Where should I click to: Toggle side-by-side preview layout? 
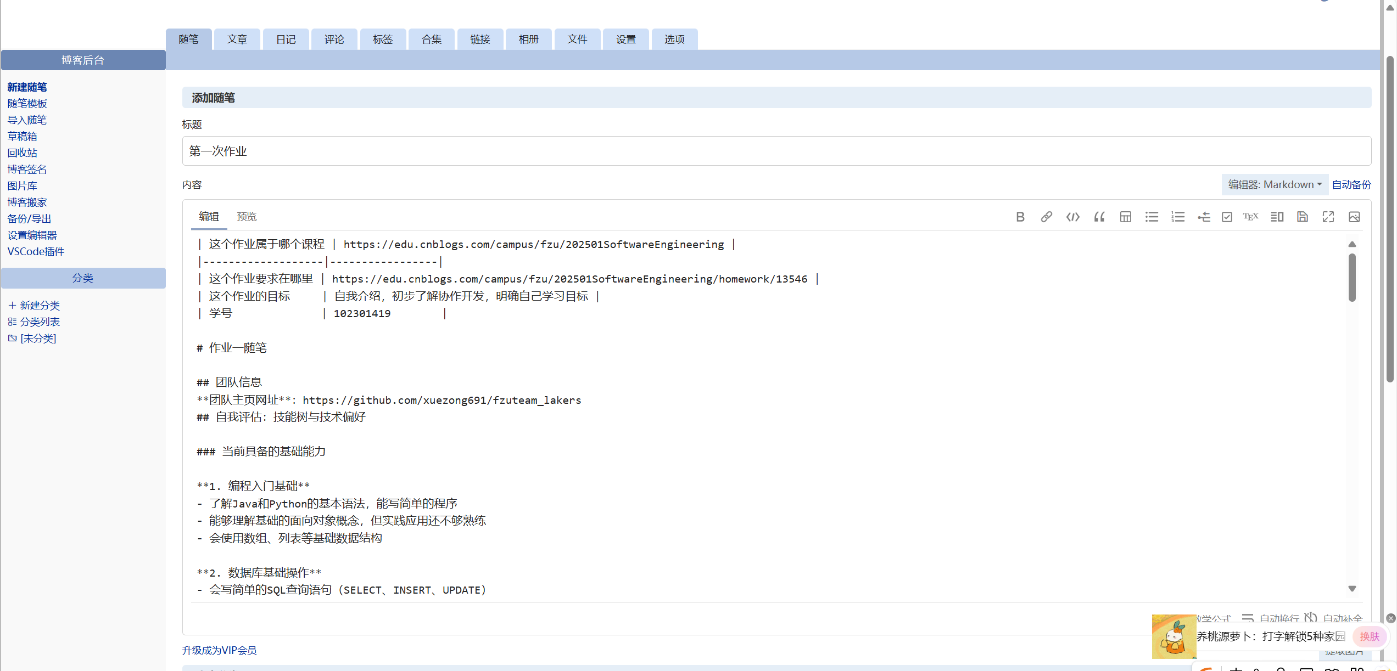coord(1277,217)
